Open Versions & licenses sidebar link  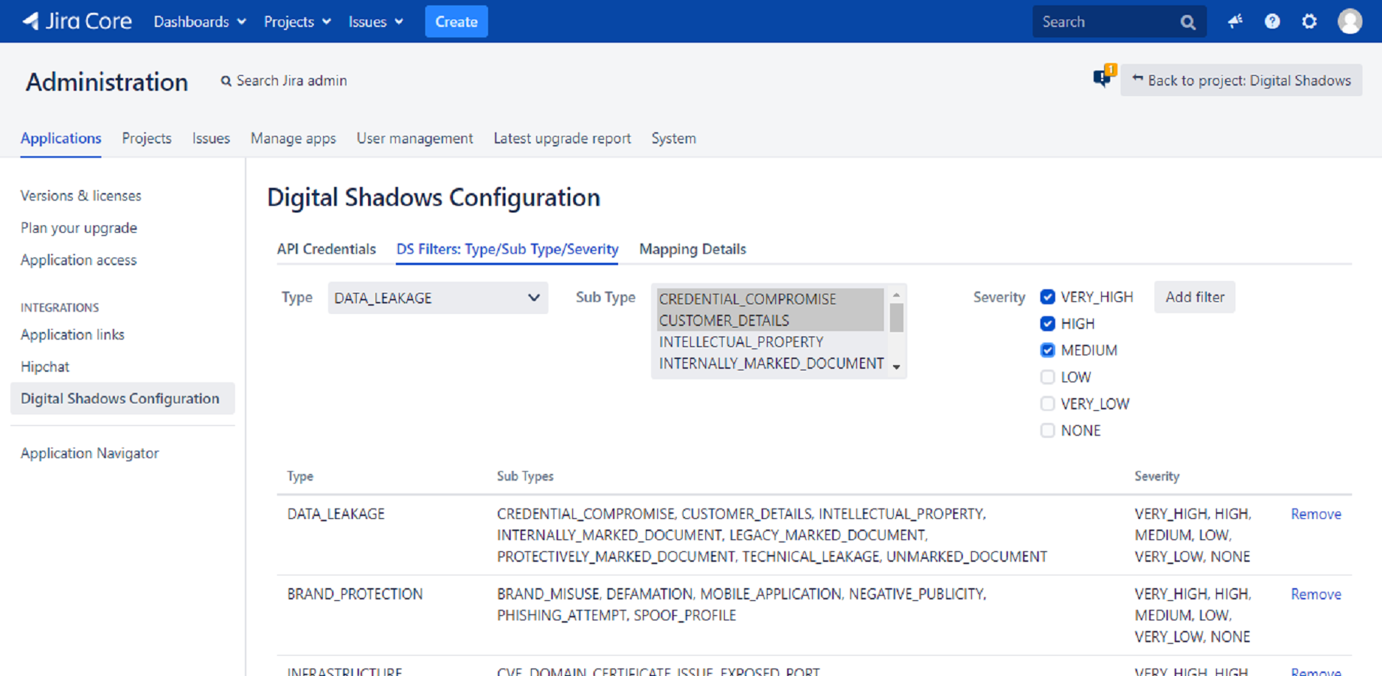pyautogui.click(x=81, y=196)
